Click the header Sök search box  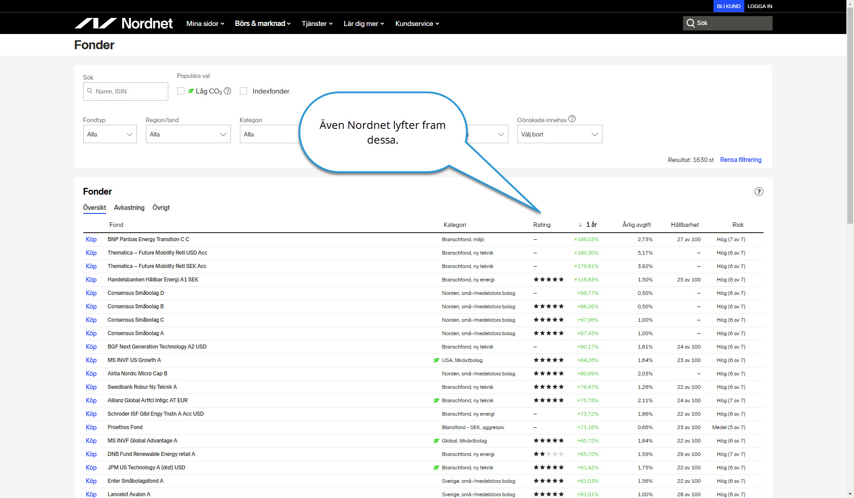click(728, 23)
